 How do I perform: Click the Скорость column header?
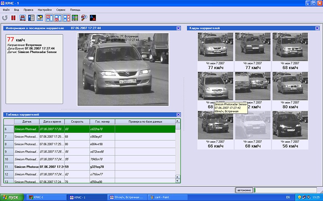(x=77, y=121)
